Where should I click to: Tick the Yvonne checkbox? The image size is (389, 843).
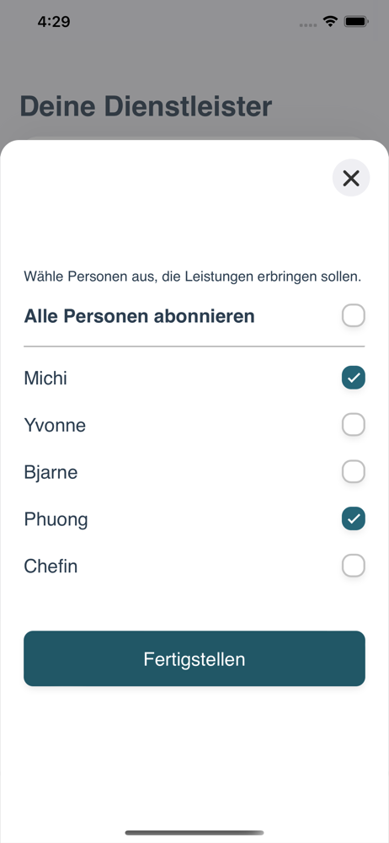tap(354, 425)
